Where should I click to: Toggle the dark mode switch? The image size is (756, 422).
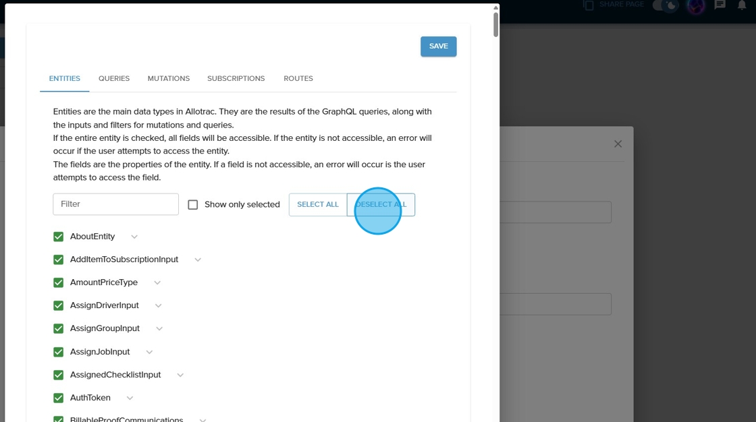(x=665, y=6)
